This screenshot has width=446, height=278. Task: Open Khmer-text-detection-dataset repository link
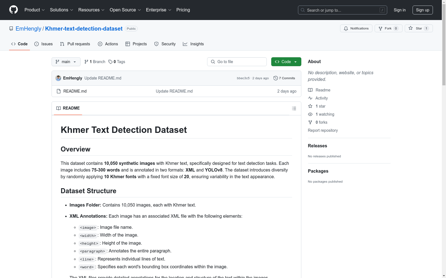84,29
